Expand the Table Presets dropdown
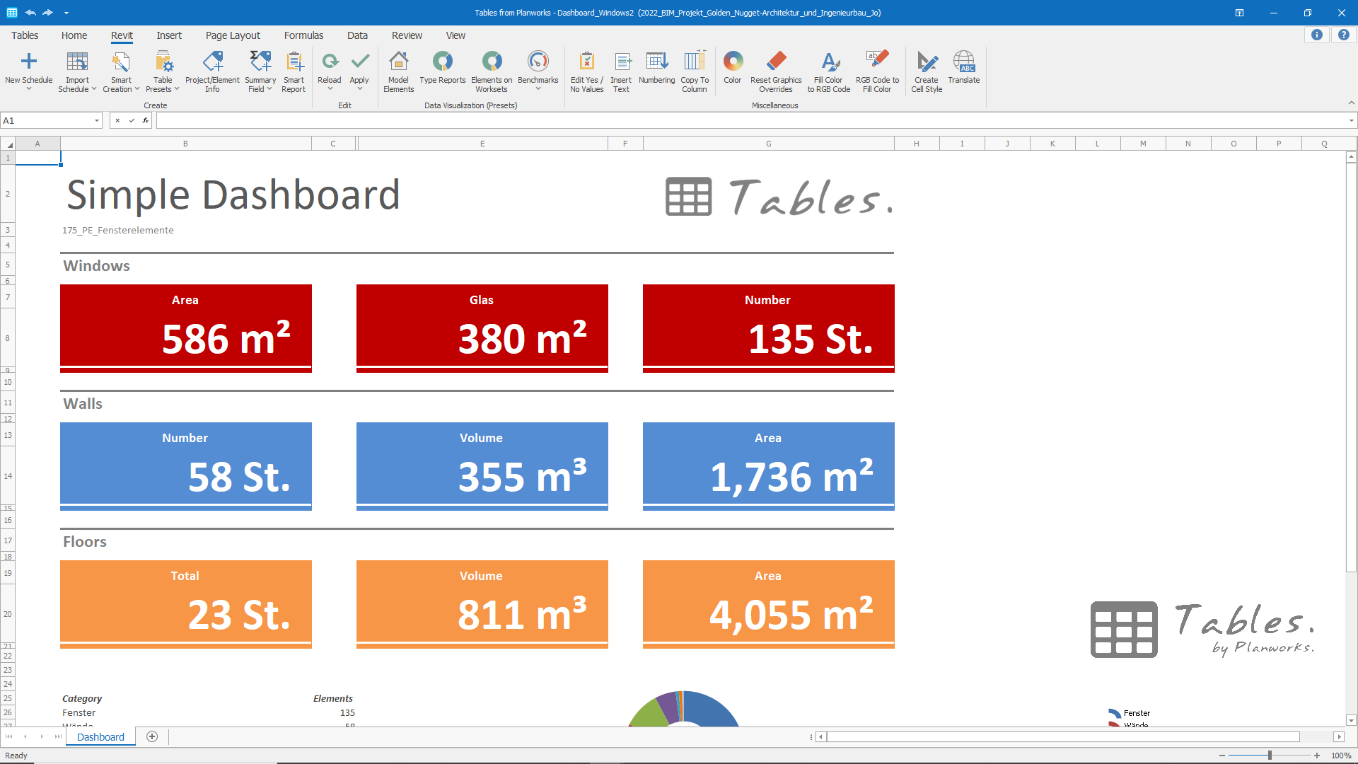Image resolution: width=1358 pixels, height=764 pixels. point(177,89)
